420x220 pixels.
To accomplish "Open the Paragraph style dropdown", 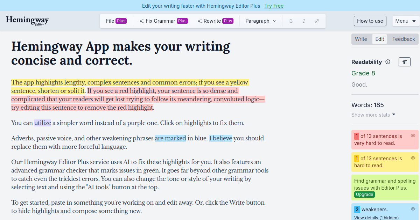I will point(261,21).
